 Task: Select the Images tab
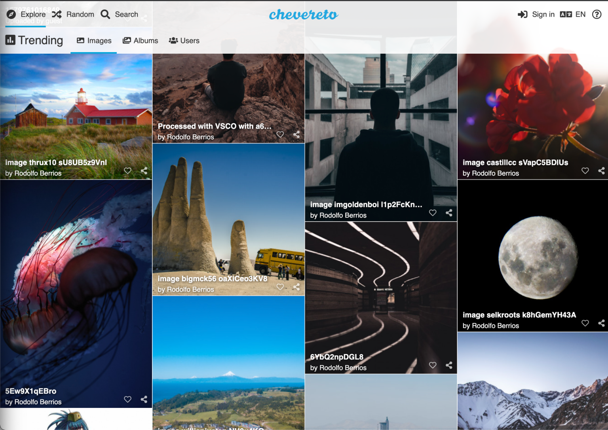(x=94, y=40)
